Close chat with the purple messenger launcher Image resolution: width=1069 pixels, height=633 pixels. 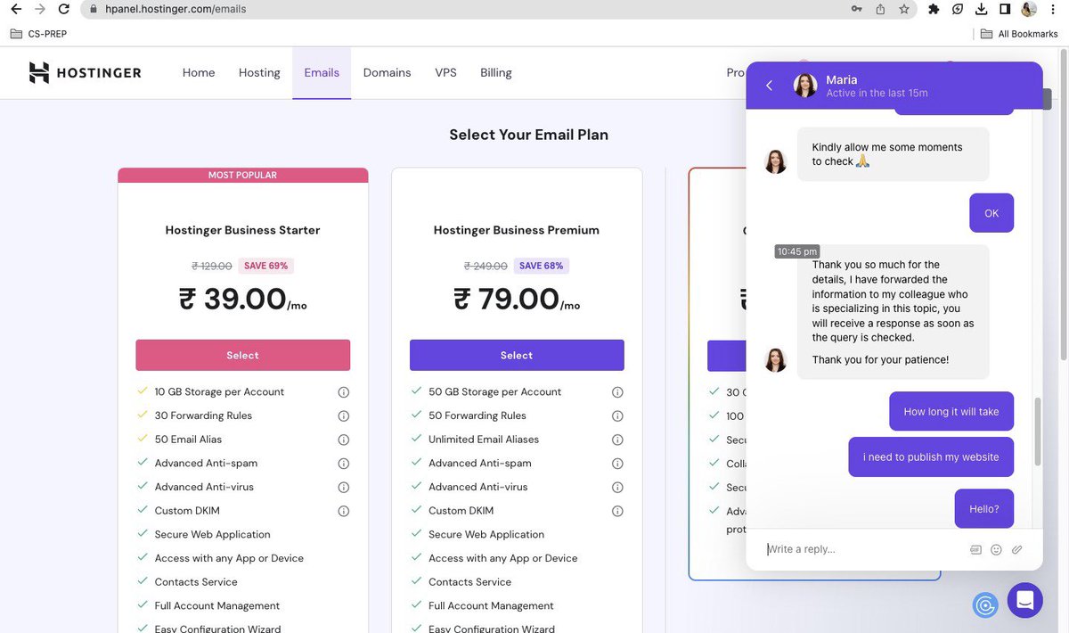click(x=1024, y=601)
